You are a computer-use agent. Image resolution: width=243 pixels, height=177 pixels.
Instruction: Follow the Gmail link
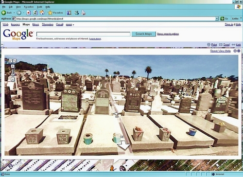(x=59, y=24)
